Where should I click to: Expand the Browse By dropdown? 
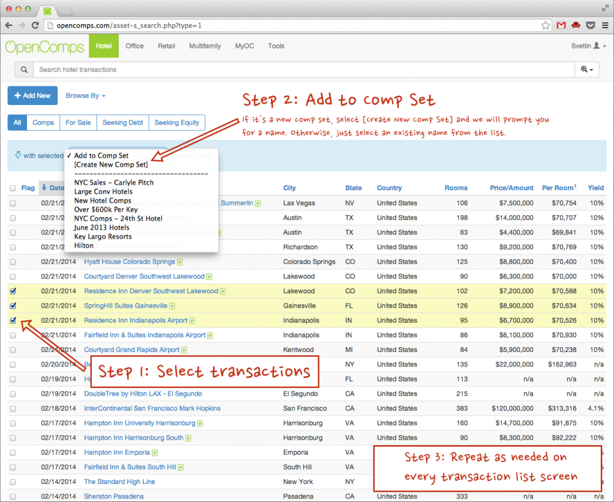tap(85, 95)
